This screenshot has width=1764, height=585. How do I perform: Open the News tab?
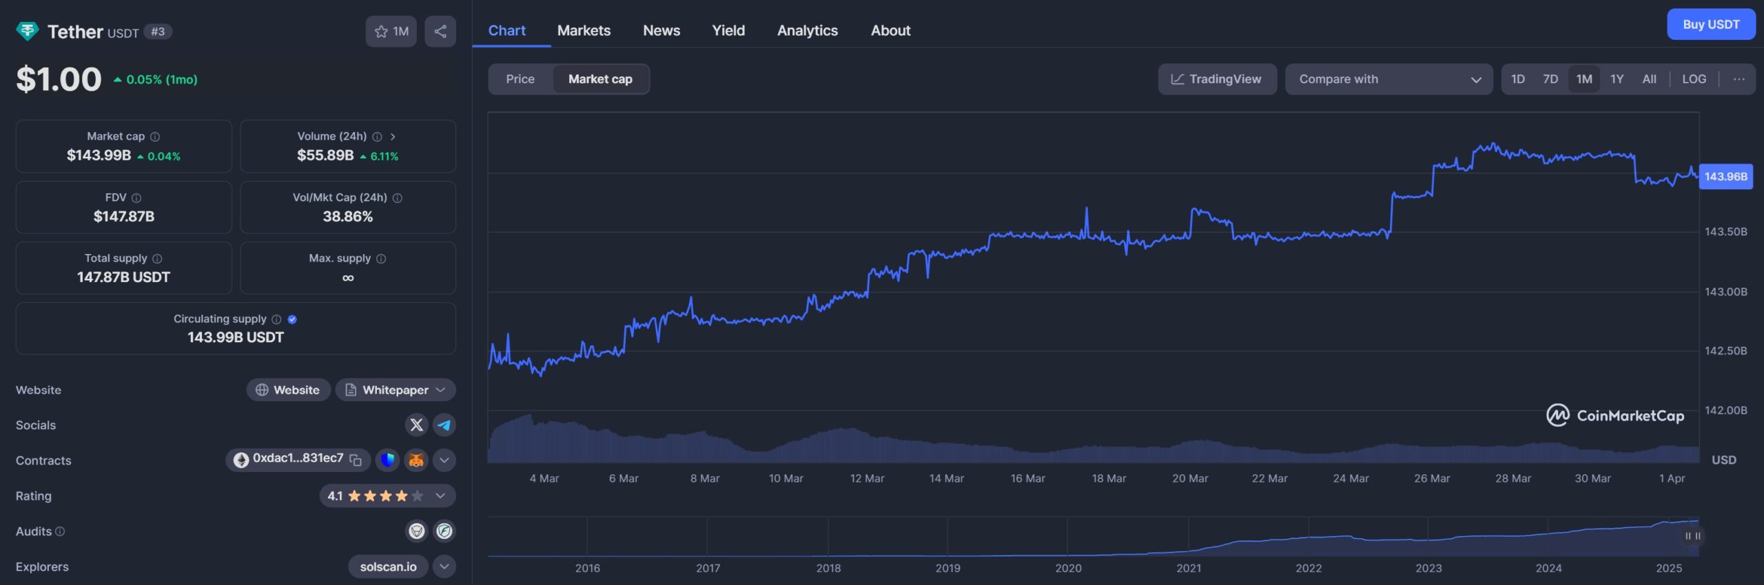click(x=661, y=30)
